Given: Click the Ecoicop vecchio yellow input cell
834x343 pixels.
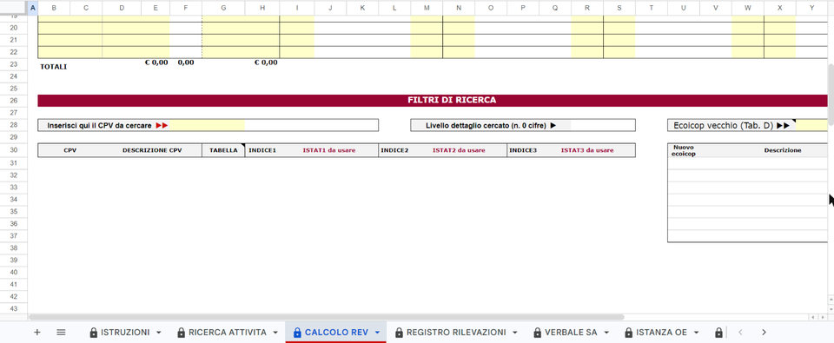Looking at the screenshot, I should (811, 126).
